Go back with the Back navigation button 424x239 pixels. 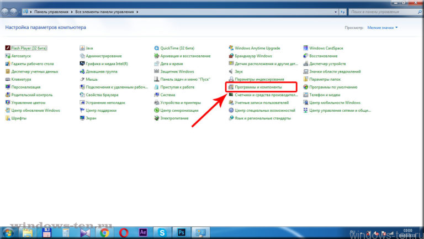(x=4, y=12)
